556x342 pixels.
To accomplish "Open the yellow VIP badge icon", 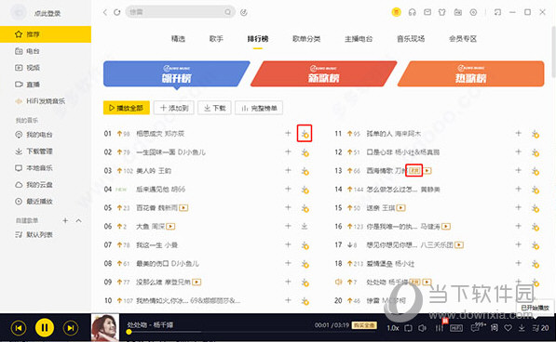I will 396,12.
